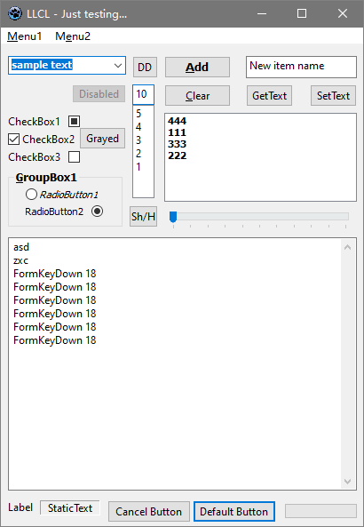
Task: Click the StaticText field
Action: click(x=70, y=507)
